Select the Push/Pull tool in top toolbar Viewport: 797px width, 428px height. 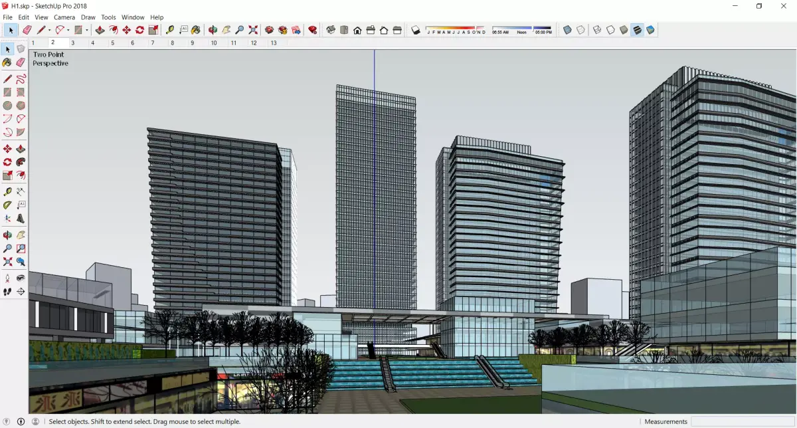pyautogui.click(x=100, y=30)
